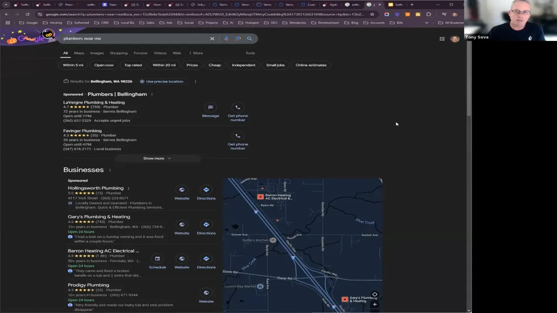Open the Google apps grid

442,39
